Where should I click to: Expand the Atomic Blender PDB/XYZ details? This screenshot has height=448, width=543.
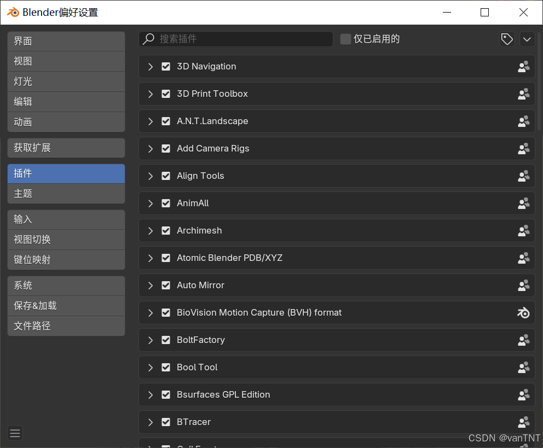point(151,258)
